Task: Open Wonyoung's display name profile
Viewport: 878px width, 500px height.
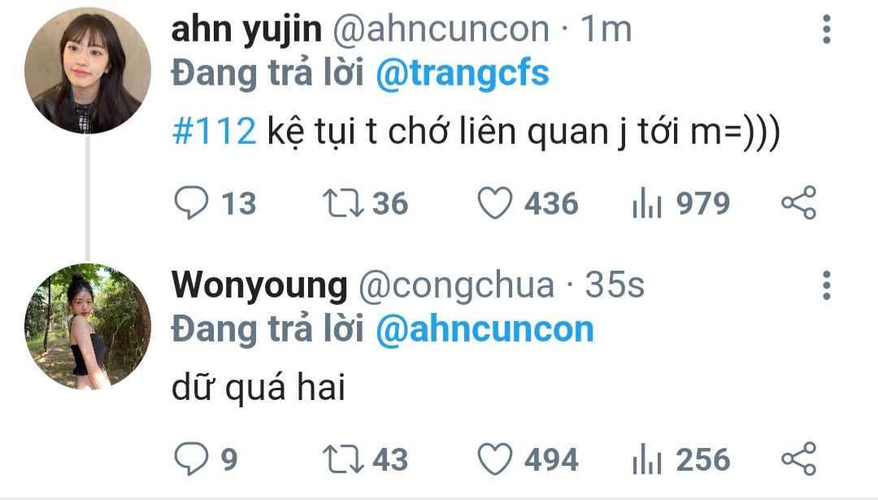Action: [259, 285]
